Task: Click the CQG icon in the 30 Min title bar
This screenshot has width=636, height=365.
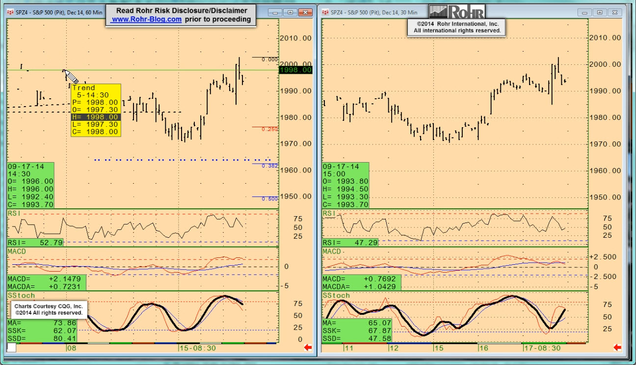Action: [x=326, y=12]
